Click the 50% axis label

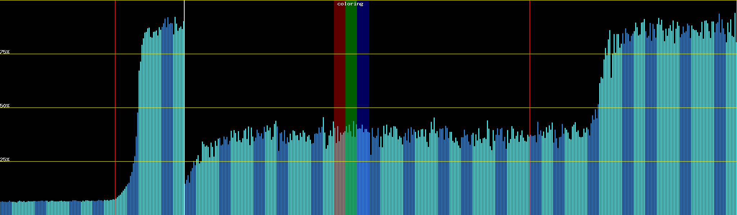[5, 106]
